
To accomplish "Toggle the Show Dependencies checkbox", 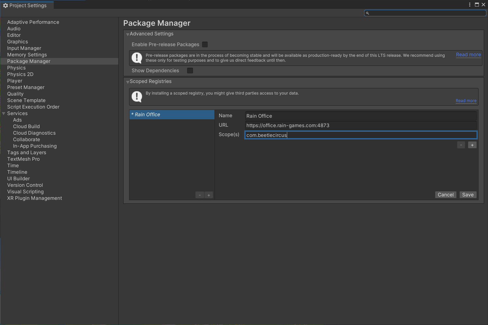I will 190,70.
